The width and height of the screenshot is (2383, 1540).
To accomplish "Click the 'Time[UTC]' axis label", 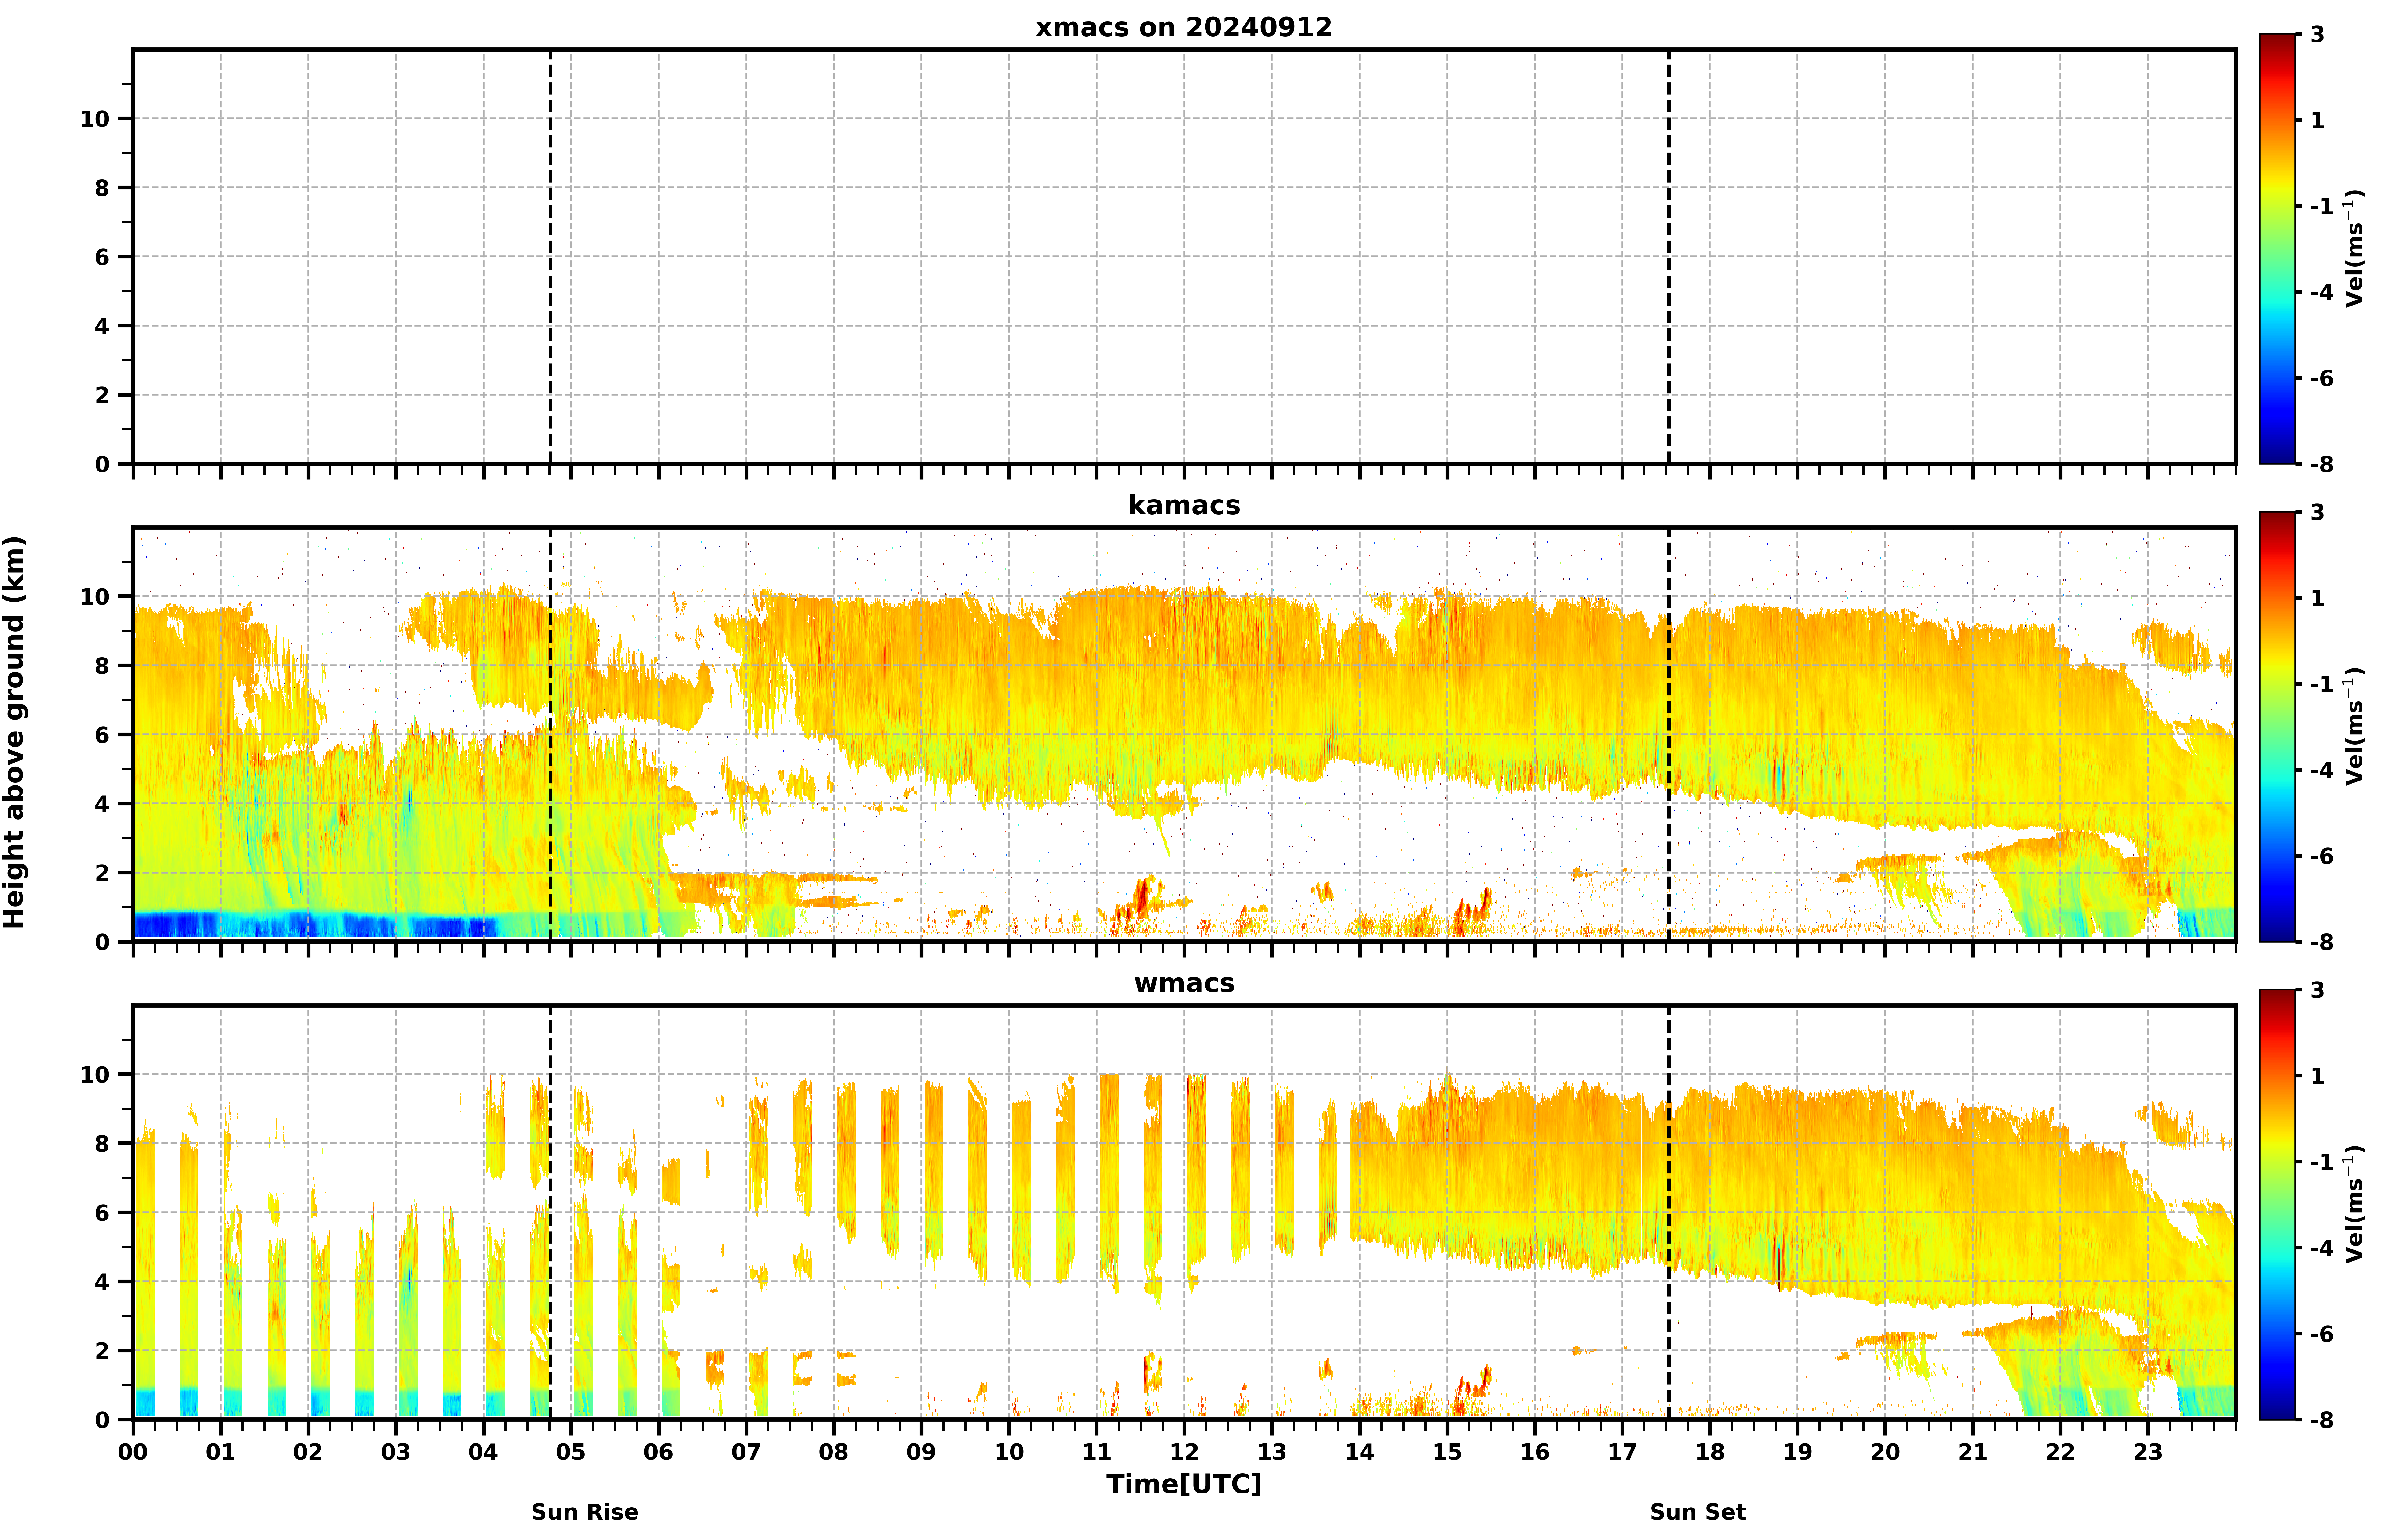I will click(1184, 1484).
